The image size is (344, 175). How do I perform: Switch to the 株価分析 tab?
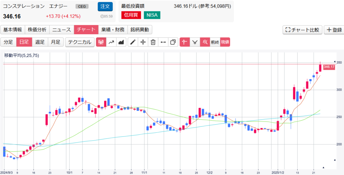(x=37, y=30)
